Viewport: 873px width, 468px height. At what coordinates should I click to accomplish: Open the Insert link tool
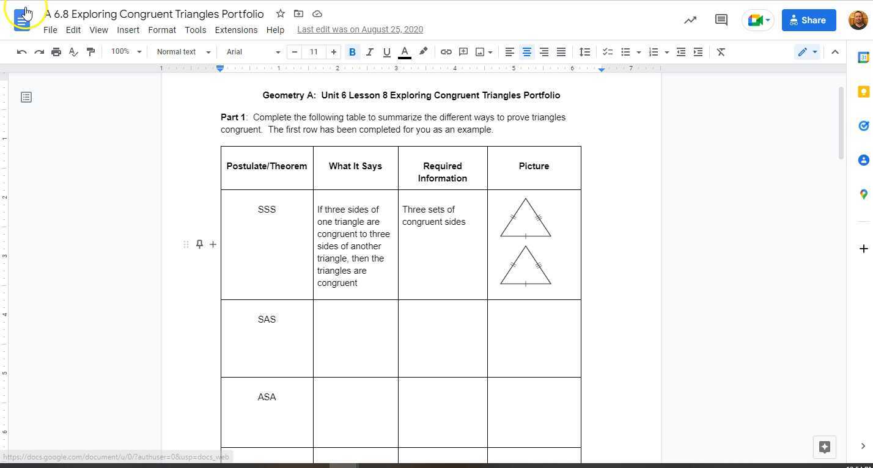(446, 52)
